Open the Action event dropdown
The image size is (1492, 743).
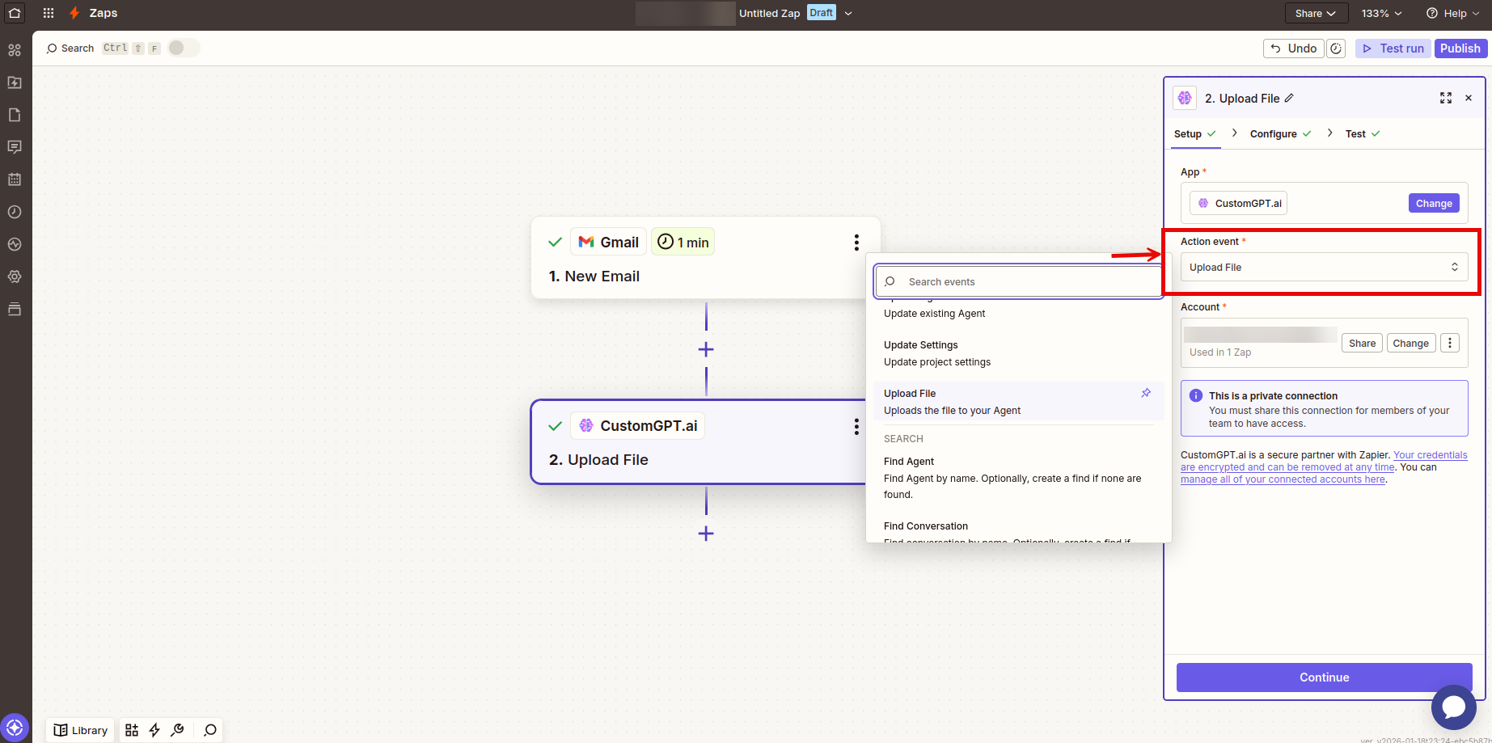tap(1324, 267)
